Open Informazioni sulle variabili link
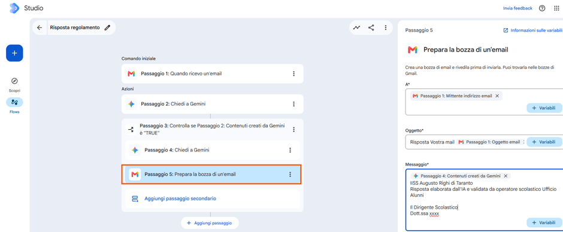Screen dimensions: 563x232 pos(533,30)
